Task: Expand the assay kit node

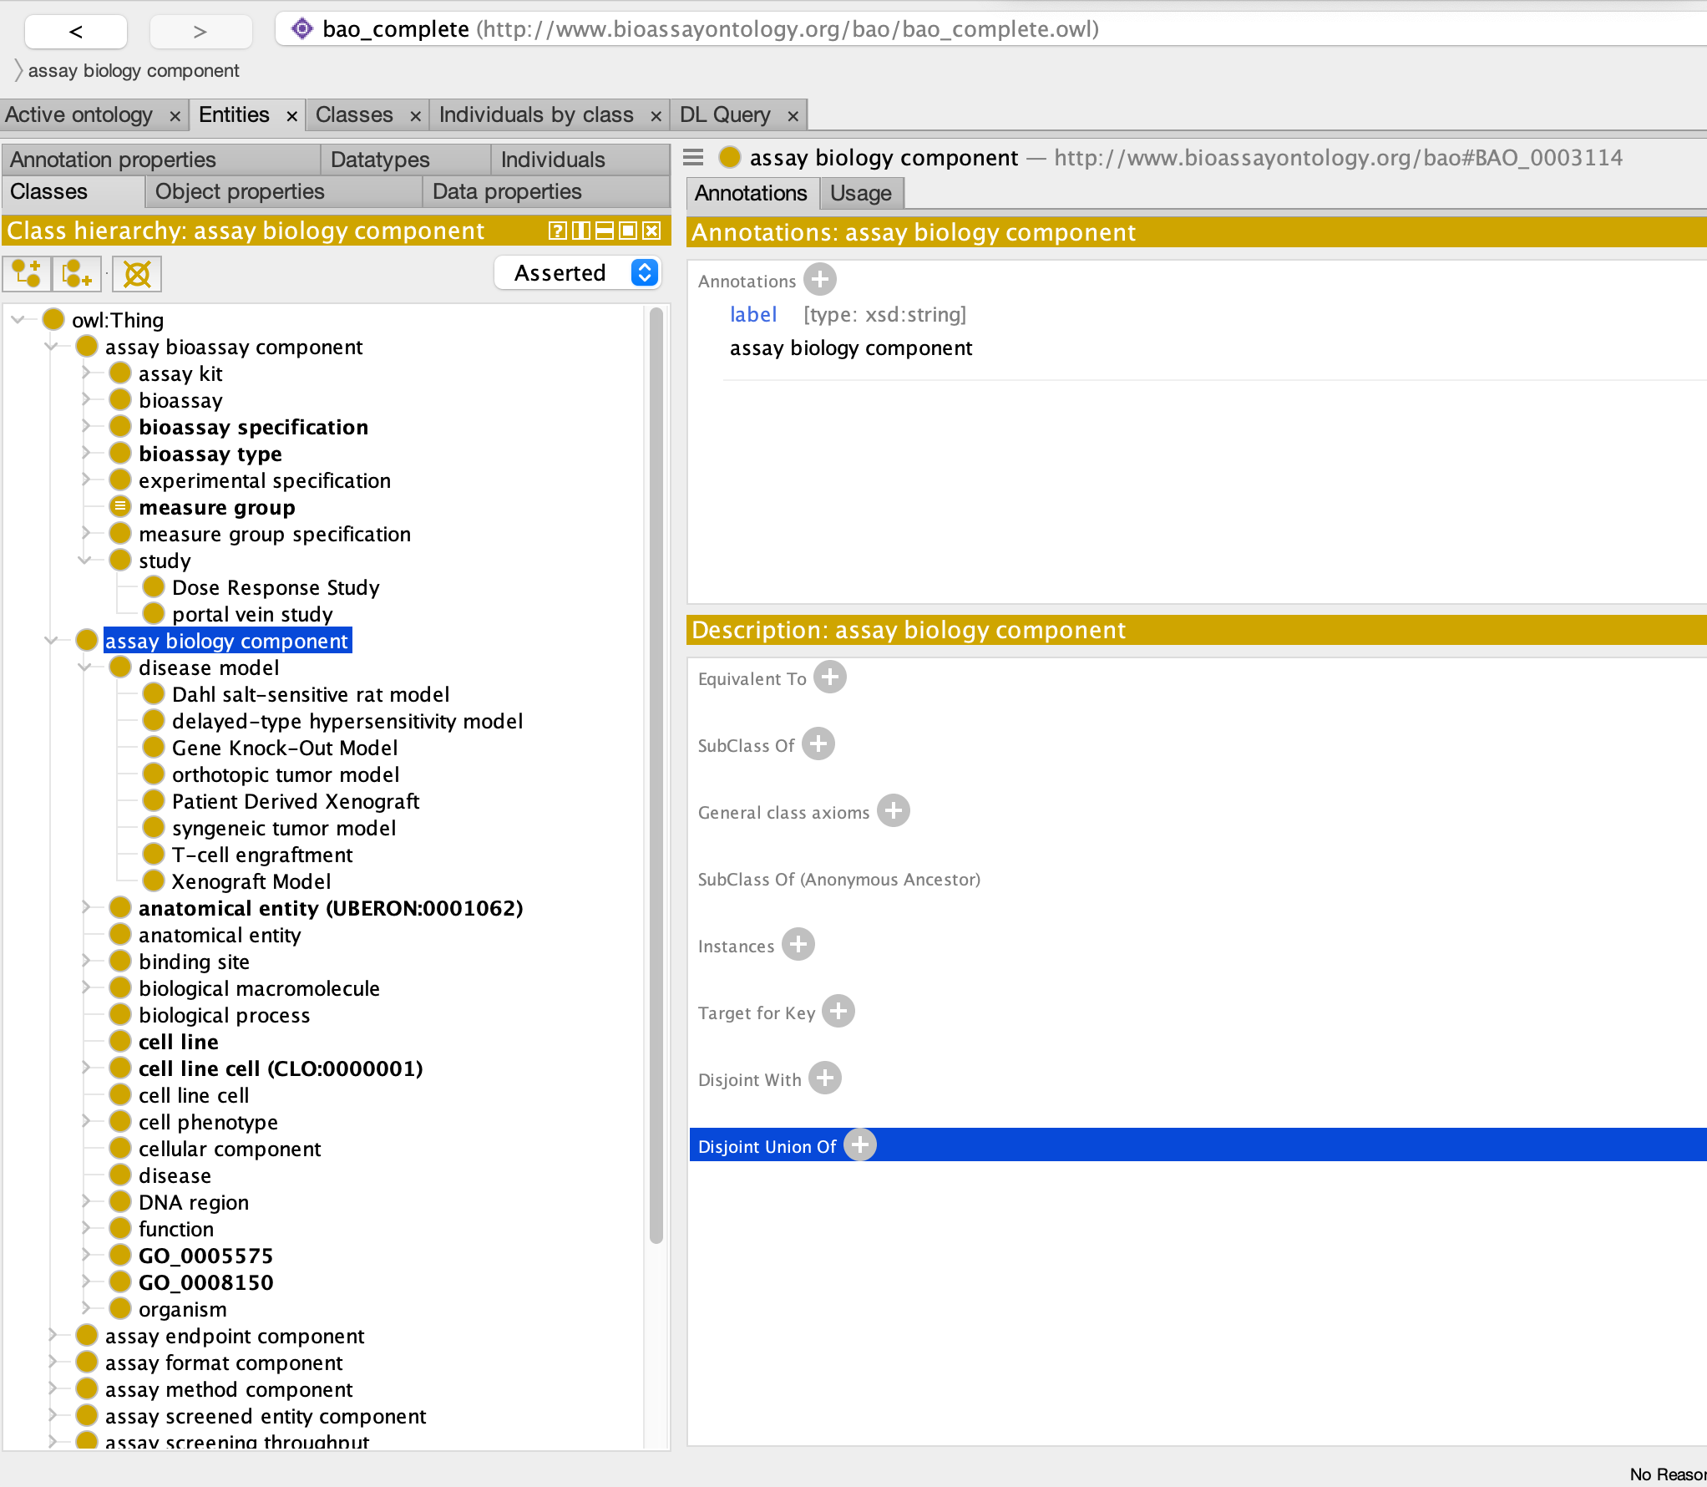Action: [x=85, y=373]
